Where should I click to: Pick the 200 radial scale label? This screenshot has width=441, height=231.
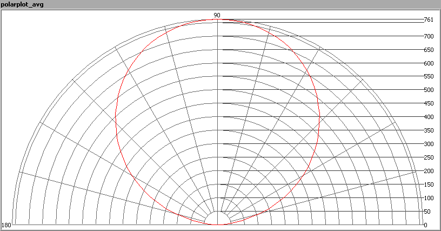(x=429, y=171)
